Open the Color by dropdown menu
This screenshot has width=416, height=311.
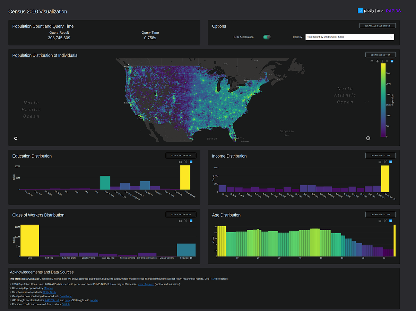tap(349, 37)
